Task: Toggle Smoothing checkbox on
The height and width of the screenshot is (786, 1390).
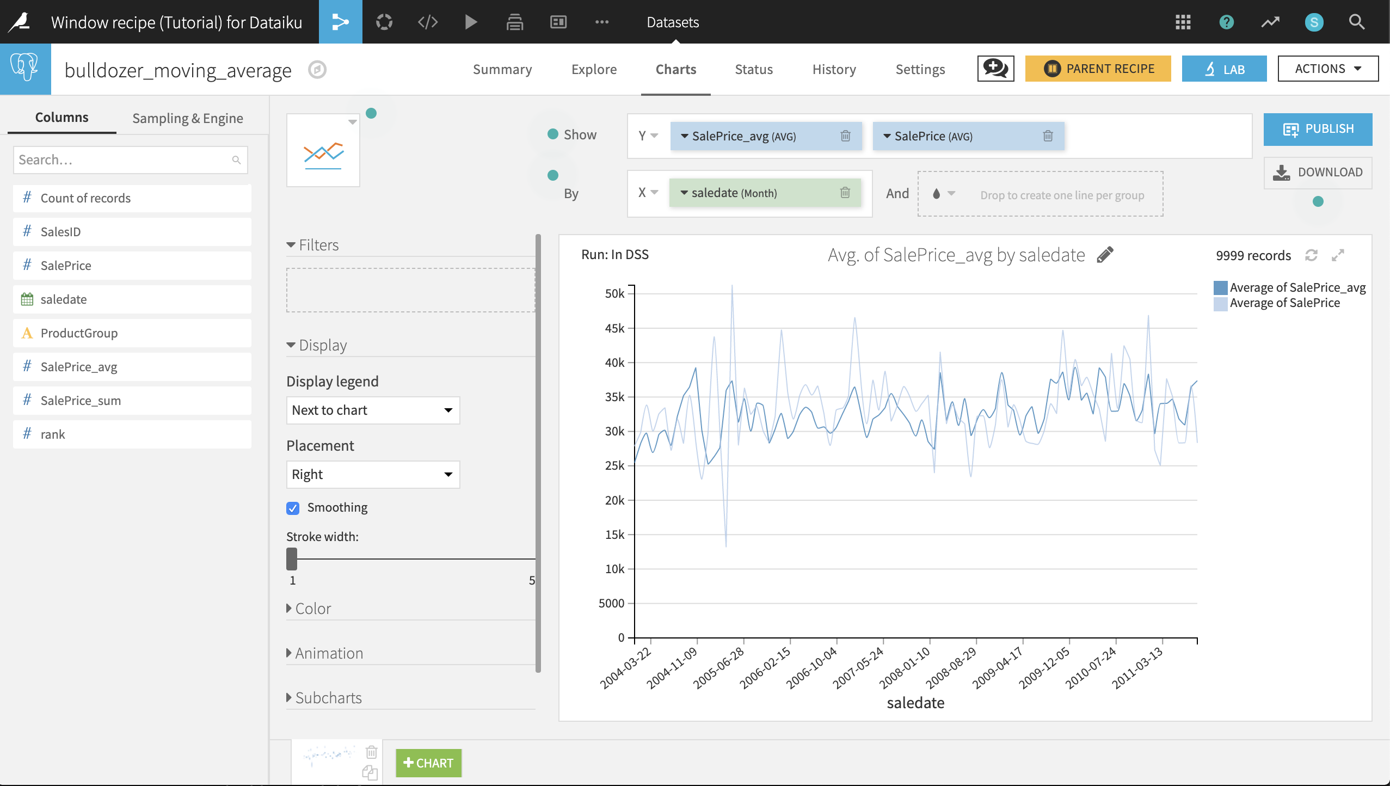Action: point(294,507)
